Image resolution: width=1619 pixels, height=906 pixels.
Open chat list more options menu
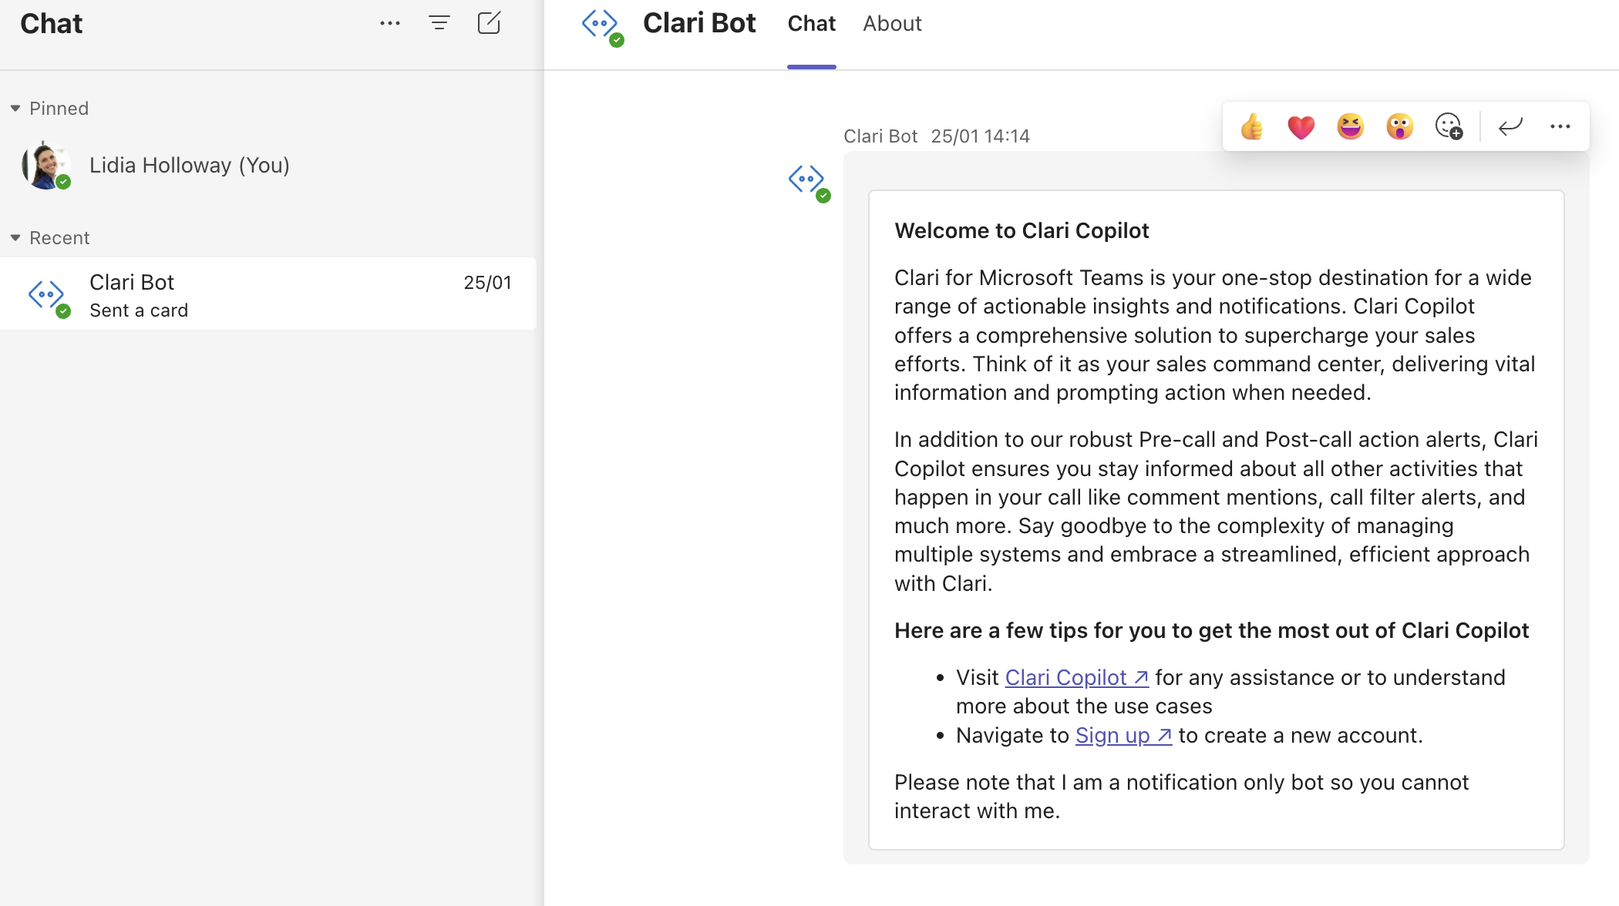(390, 23)
